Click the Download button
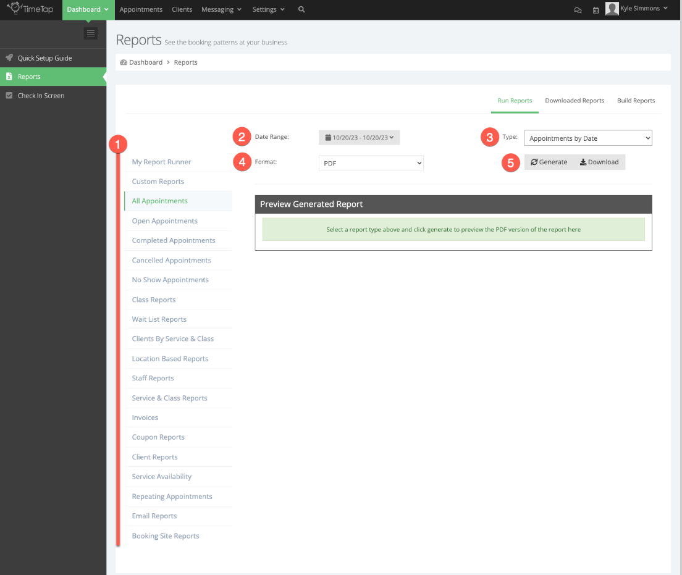Image resolution: width=682 pixels, height=575 pixels. point(599,162)
